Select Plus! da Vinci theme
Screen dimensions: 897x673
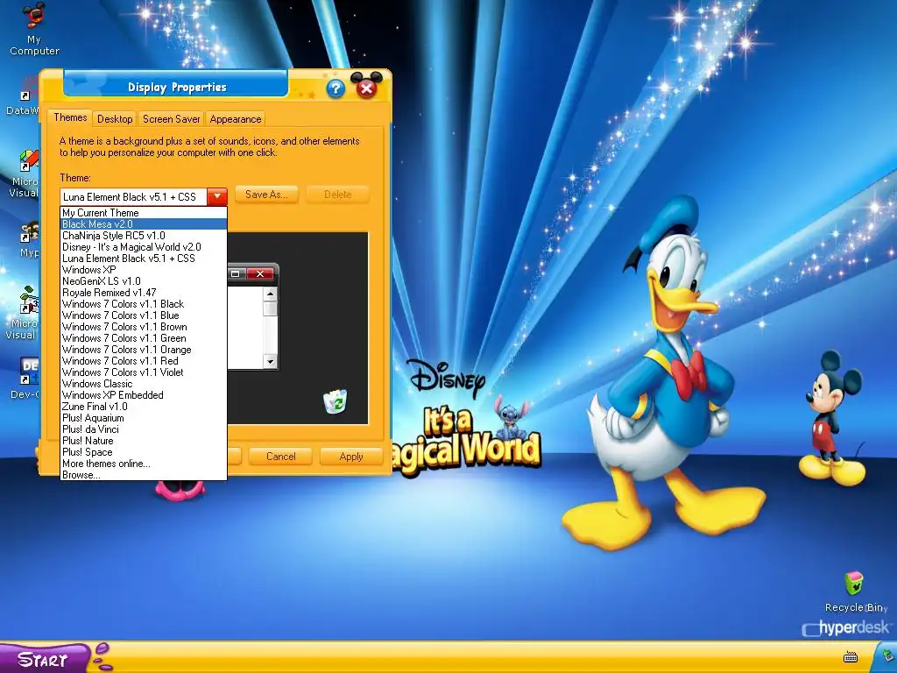[144, 429]
